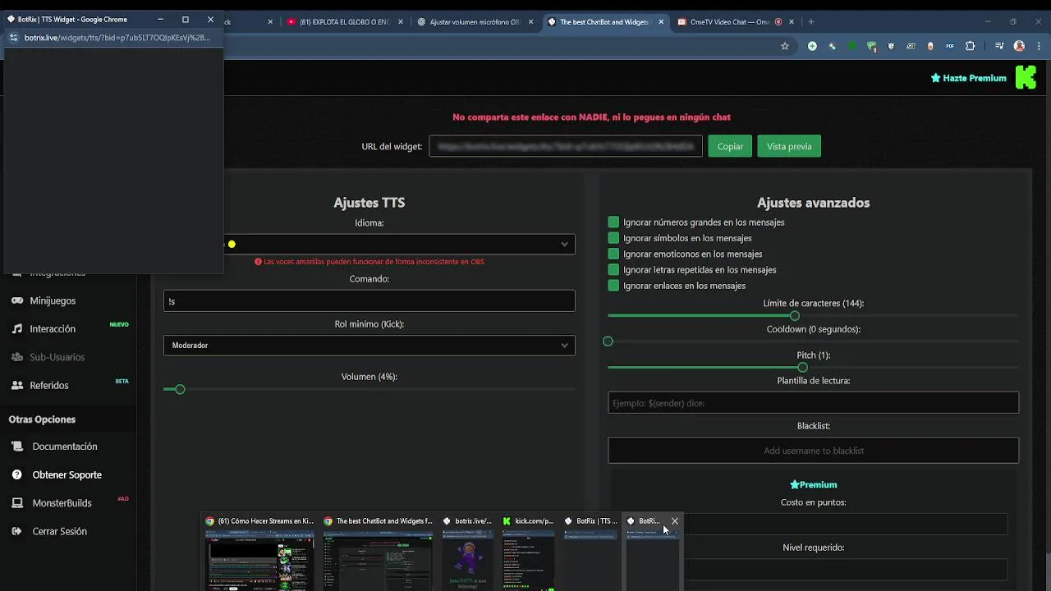The image size is (1051, 591).
Task: Open the MonsterBuilds ad link
Action: tap(62, 503)
